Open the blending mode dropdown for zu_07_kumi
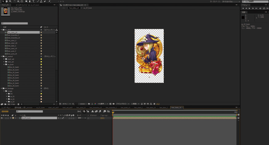This screenshot has height=145, width=269. tap(82, 118)
